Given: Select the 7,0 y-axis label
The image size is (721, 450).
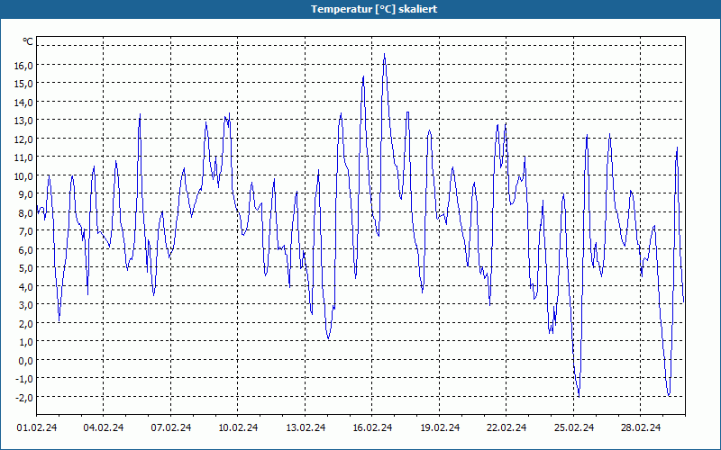Looking at the screenshot, I should 26,231.
